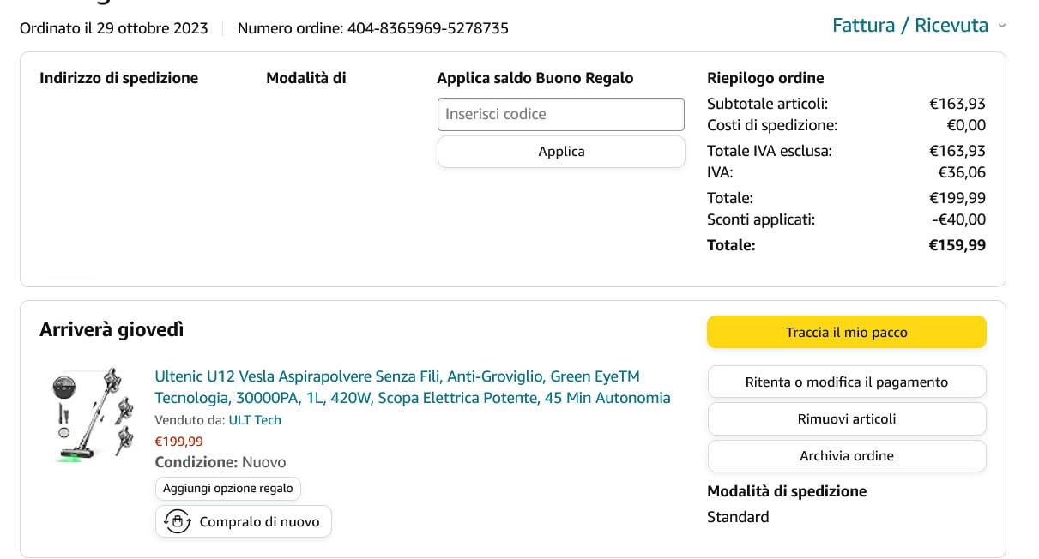Expand the chevron beside Fattura / Ricevuta
Image resolution: width=1039 pixels, height=559 pixels.
point(1002,27)
